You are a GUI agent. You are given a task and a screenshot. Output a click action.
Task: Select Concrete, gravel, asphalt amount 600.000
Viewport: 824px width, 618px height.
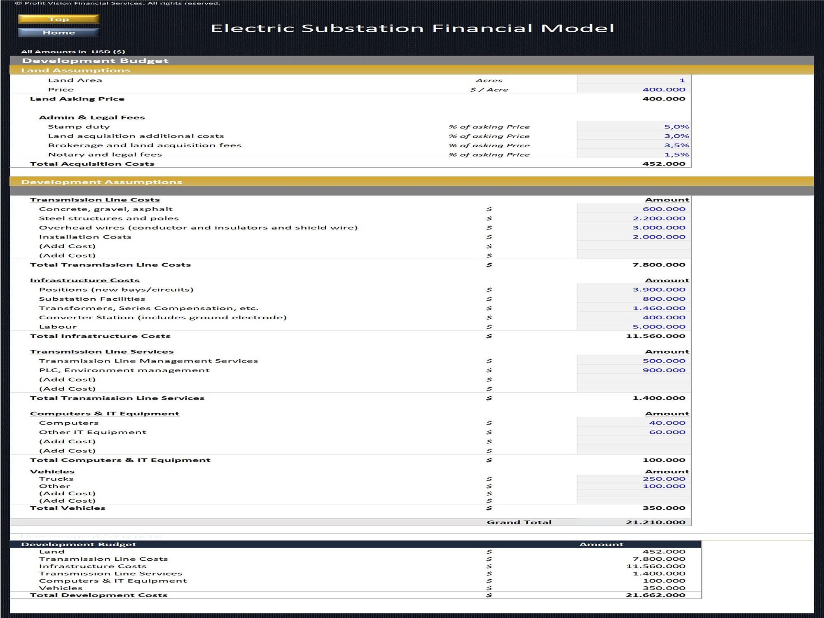click(634, 209)
